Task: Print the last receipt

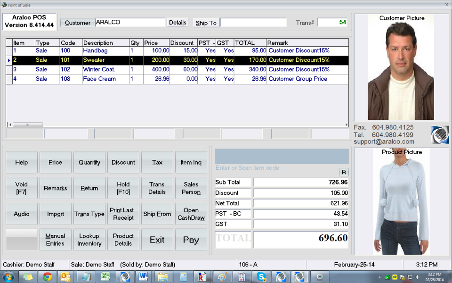Action: click(123, 214)
